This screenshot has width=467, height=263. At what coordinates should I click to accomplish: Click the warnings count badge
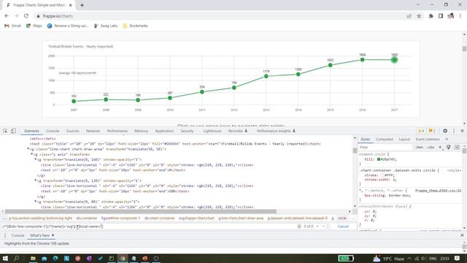point(421,131)
